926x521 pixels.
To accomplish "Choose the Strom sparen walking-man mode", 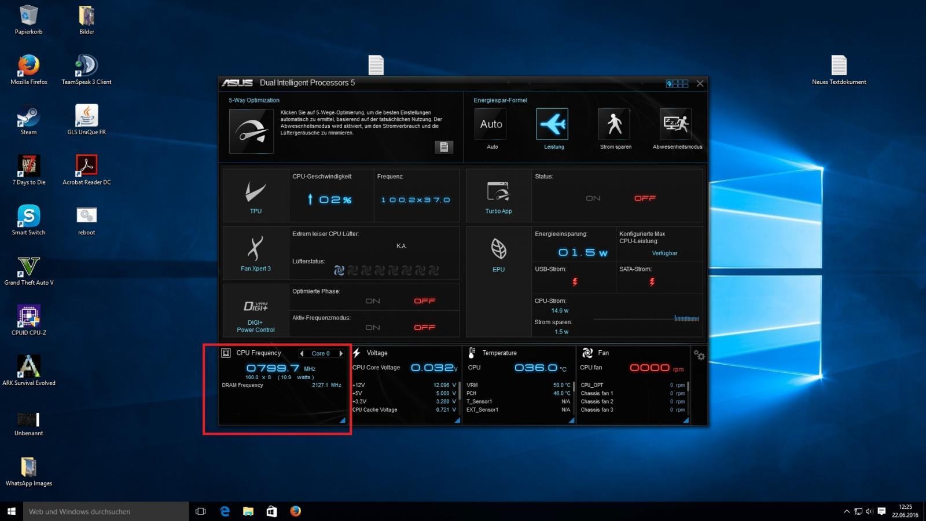I will point(614,124).
